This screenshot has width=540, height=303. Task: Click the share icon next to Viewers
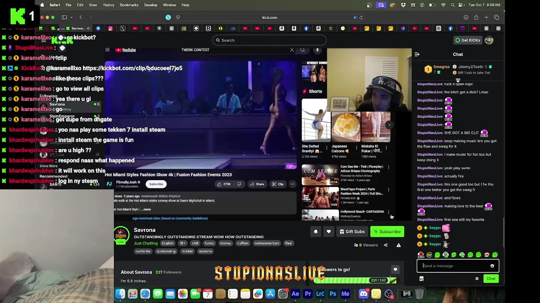coord(386,245)
